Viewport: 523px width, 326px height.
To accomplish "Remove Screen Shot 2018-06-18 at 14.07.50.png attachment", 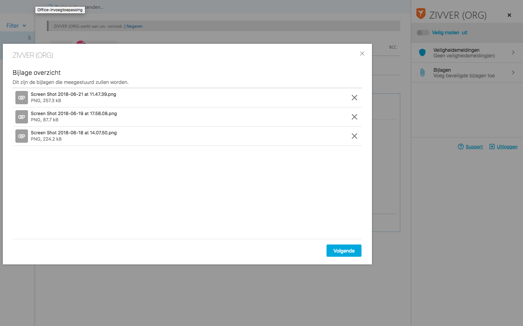I will [354, 136].
